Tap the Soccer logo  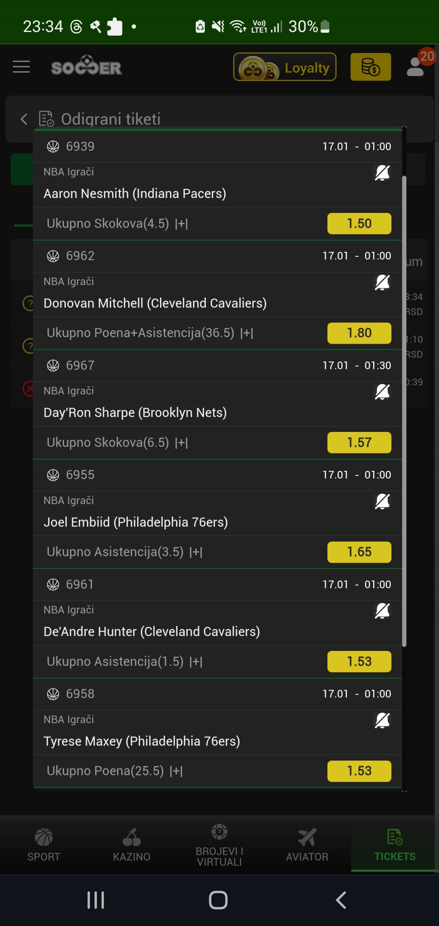86,67
